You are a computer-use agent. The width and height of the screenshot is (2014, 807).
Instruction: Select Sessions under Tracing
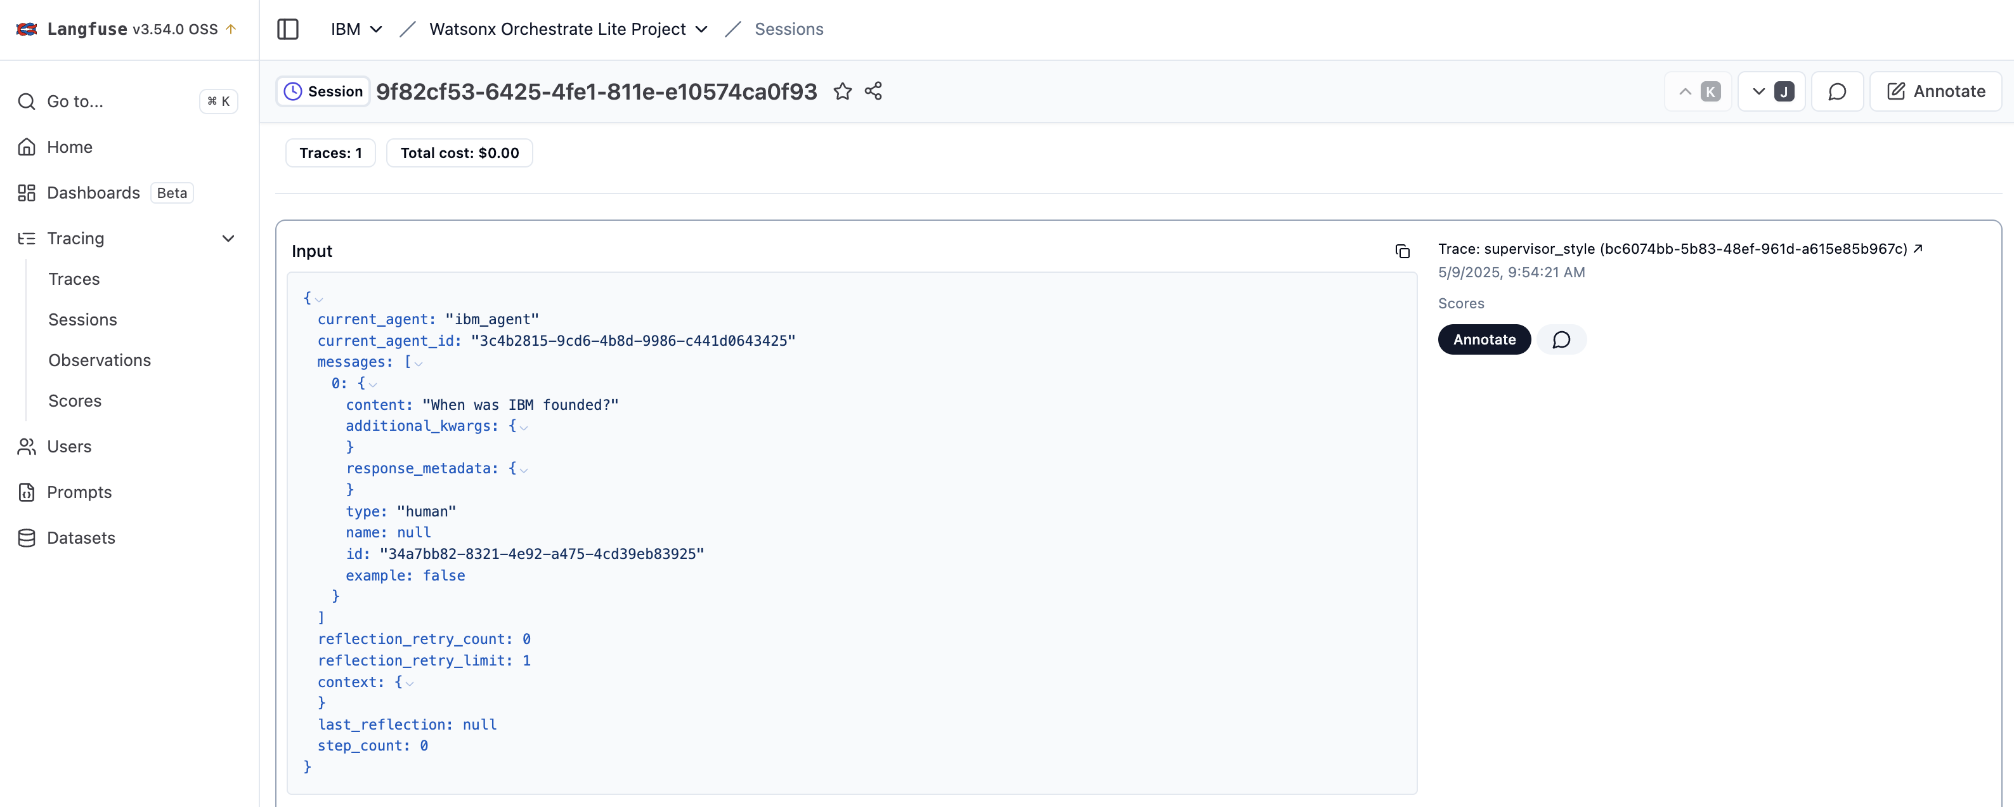[82, 320]
